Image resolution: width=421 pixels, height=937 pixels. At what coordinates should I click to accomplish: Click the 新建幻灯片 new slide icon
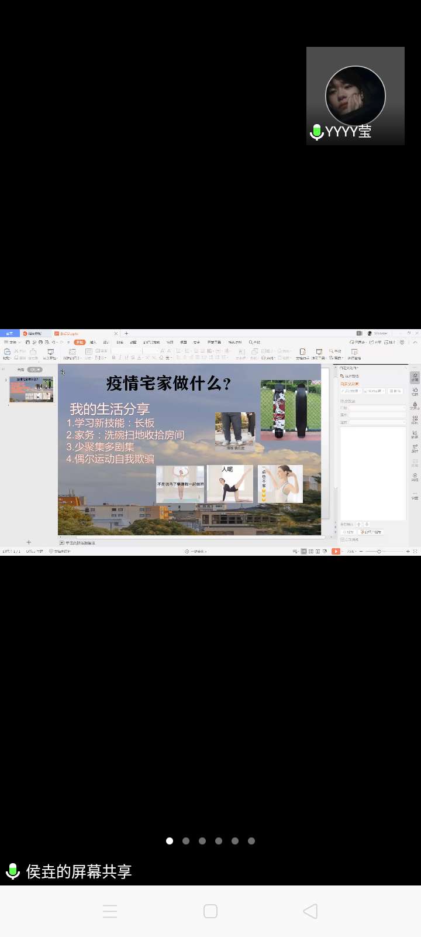[x=72, y=353]
